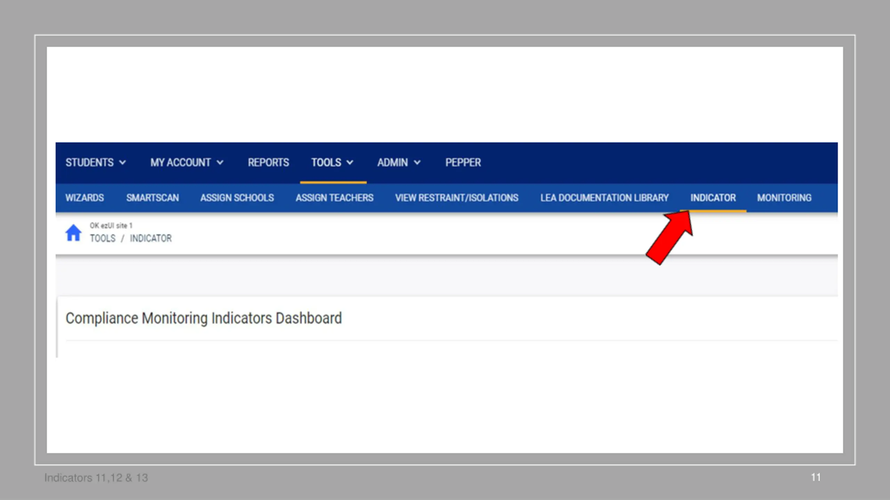Open LEA Documentation Library tab
Viewport: 890px width, 500px height.
(605, 198)
